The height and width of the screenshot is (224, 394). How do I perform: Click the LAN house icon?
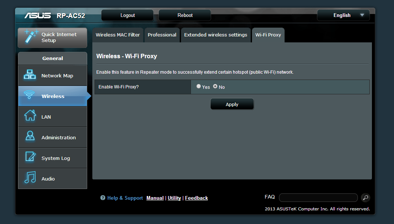tap(30, 116)
